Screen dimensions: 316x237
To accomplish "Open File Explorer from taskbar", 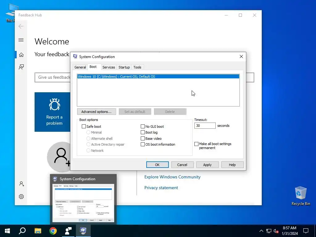I will [38, 231].
